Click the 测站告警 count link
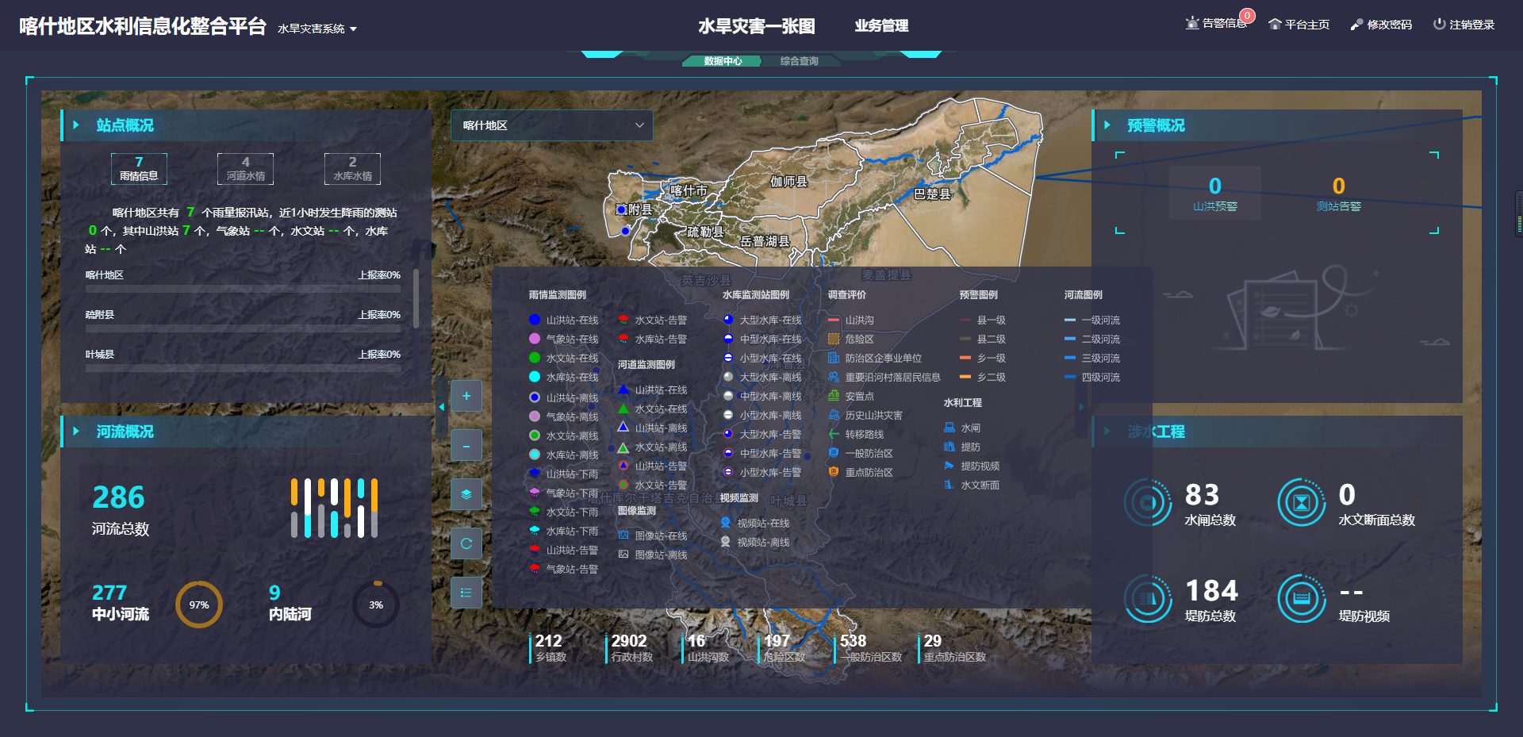 (1338, 194)
